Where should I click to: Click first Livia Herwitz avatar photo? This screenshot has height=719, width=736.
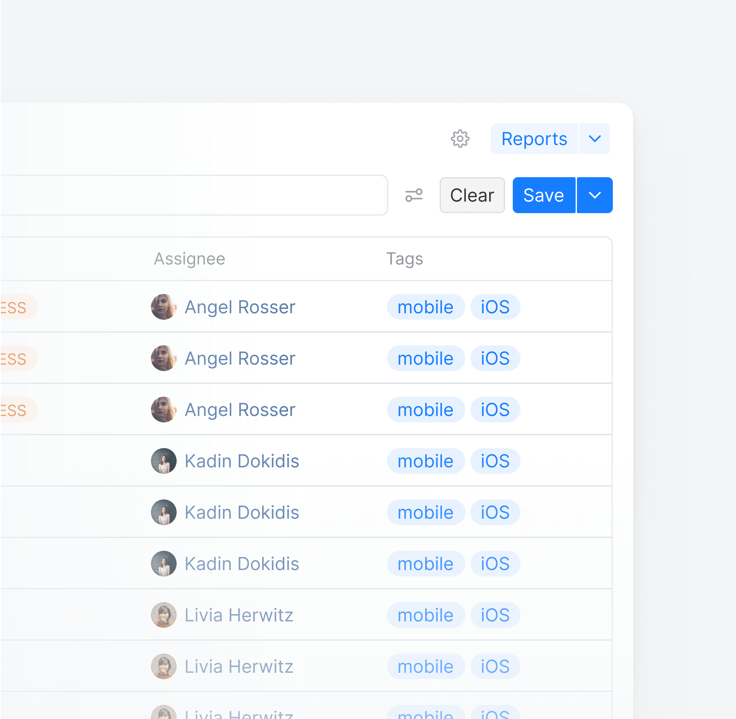pos(164,615)
